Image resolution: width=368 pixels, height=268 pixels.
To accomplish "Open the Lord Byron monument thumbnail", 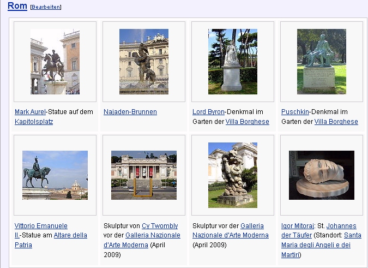I will tap(233, 62).
